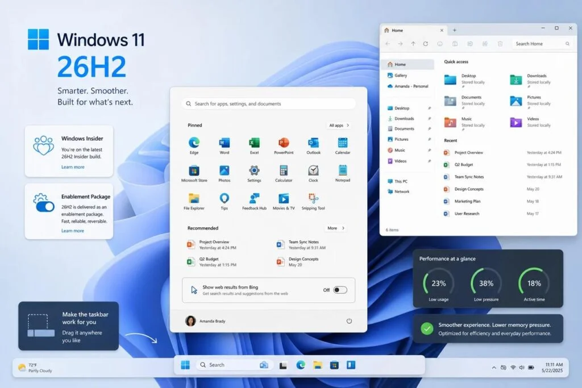
Task: Launch the Photos app
Action: pyautogui.click(x=224, y=173)
